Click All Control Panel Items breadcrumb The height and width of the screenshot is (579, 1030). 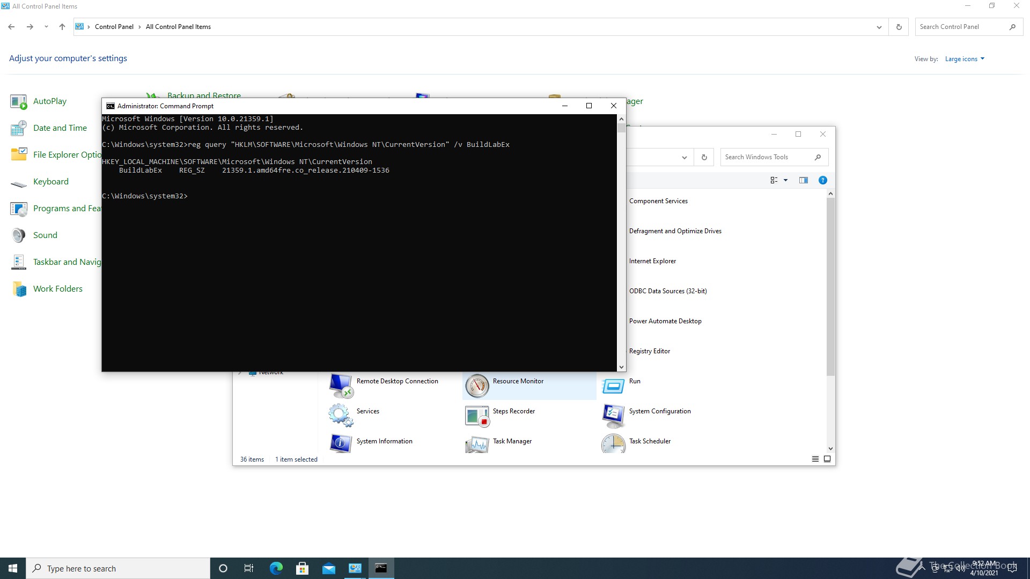click(x=178, y=27)
